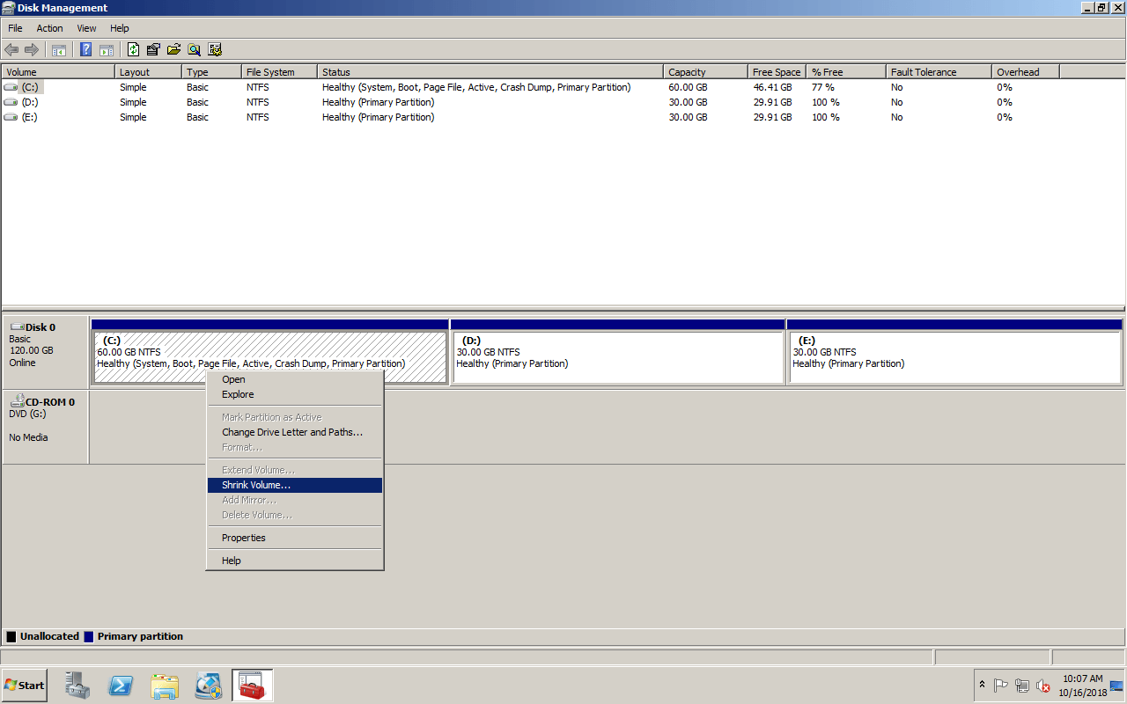
Task: Select the D: partition block on Disk 0
Action: point(617,356)
